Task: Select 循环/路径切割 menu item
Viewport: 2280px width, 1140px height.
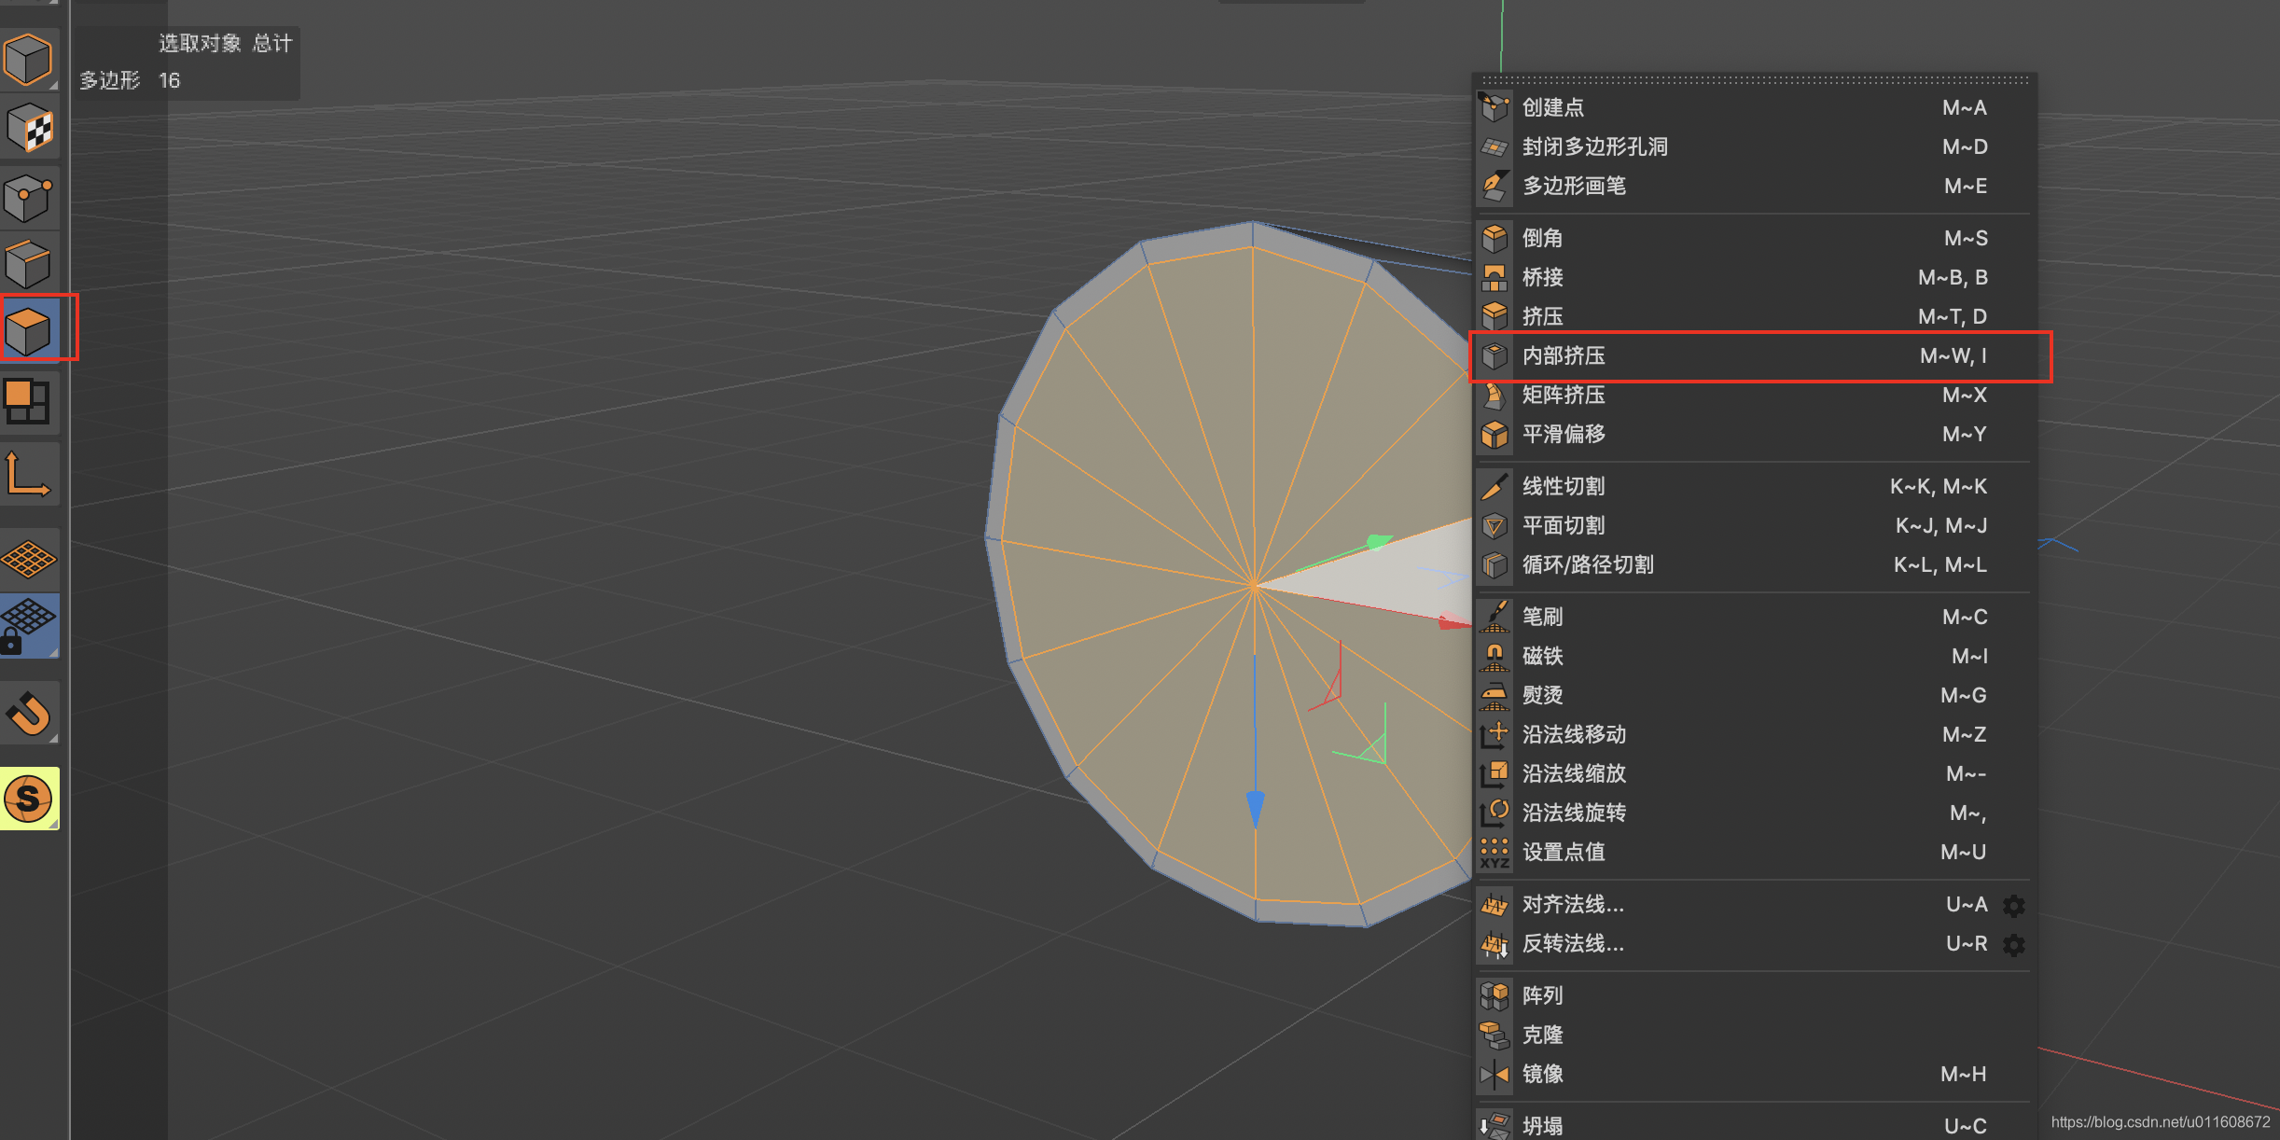Action: point(1588,565)
